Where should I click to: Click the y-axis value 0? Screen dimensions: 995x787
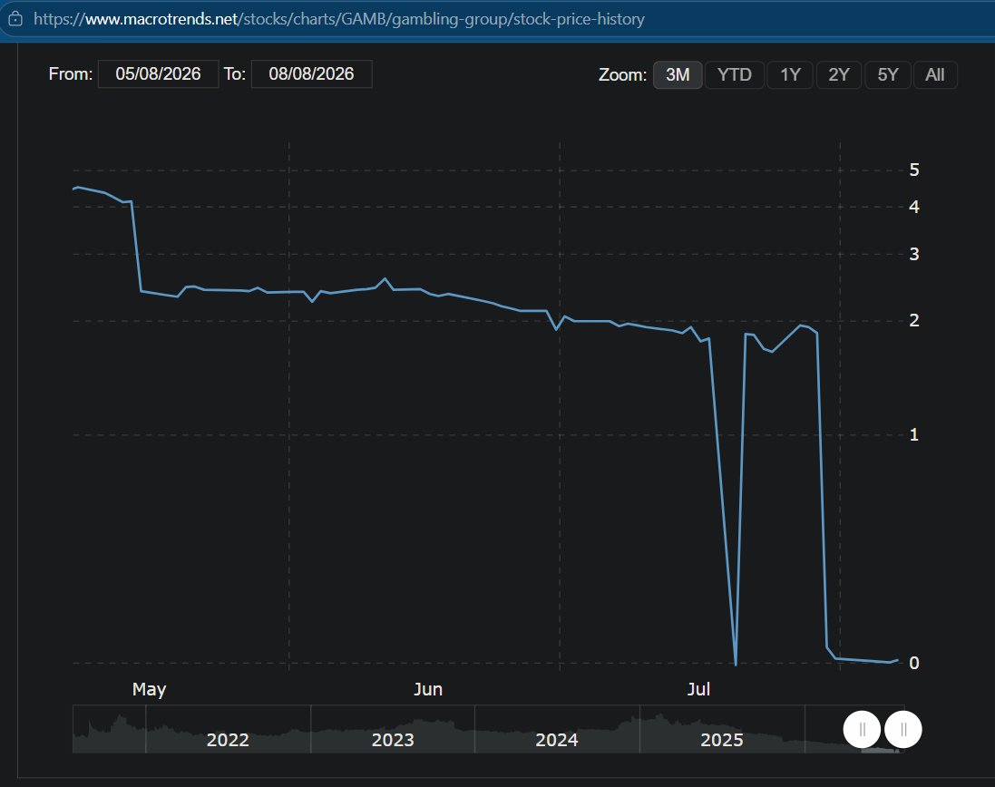tap(913, 663)
